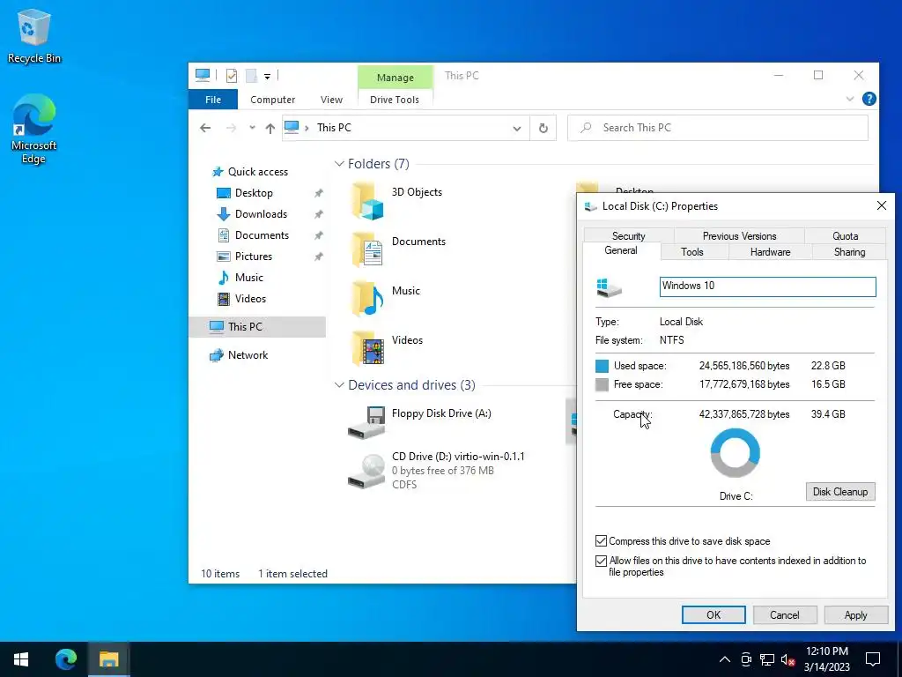Collapse the Folders (7) group

click(x=339, y=164)
